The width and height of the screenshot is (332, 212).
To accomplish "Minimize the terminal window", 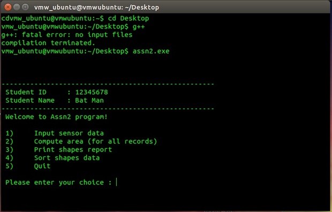I will tap(17, 7).
